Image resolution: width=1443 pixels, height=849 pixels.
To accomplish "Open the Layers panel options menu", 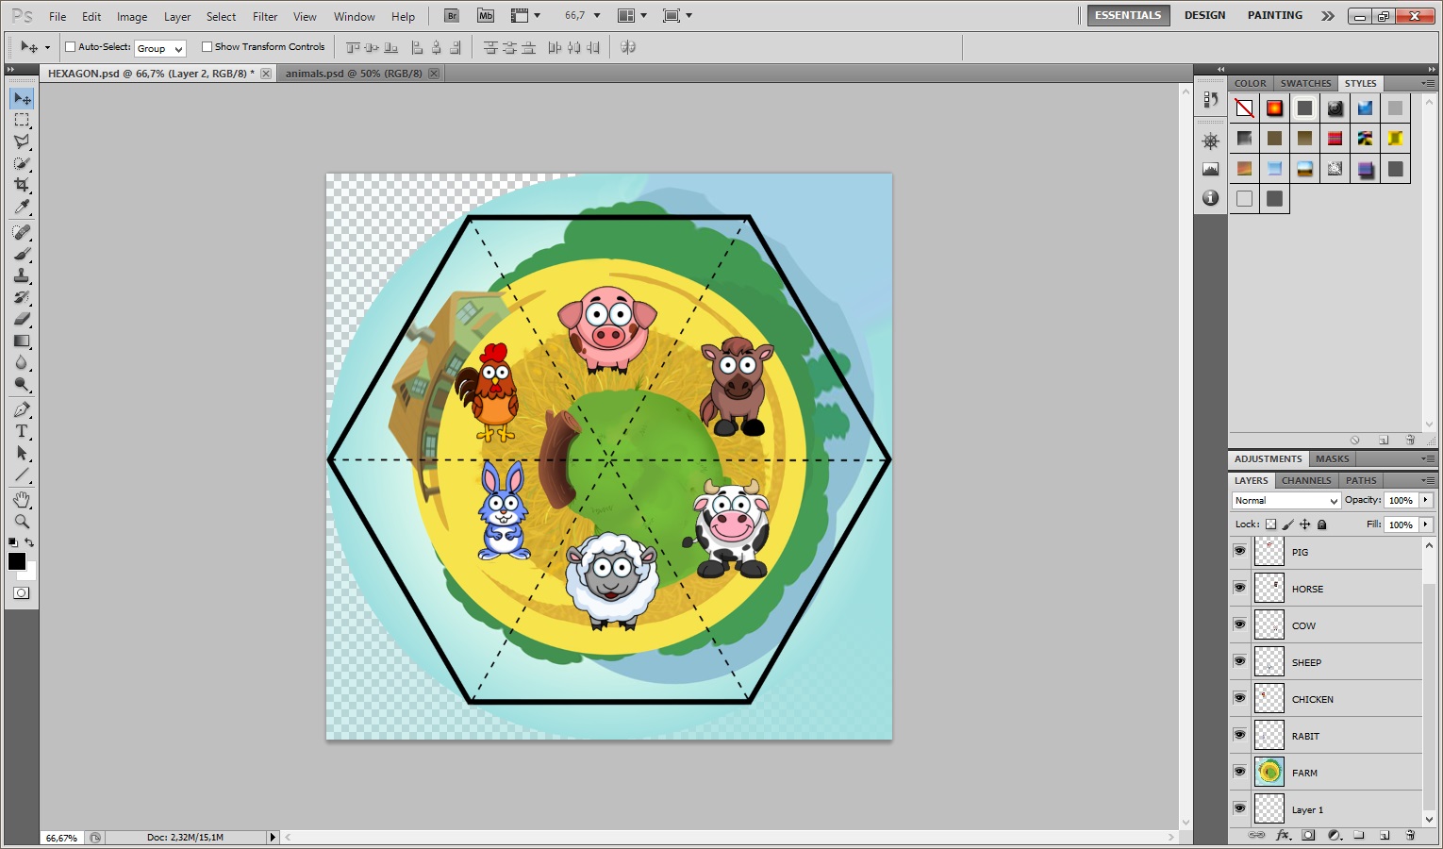I will [1428, 480].
